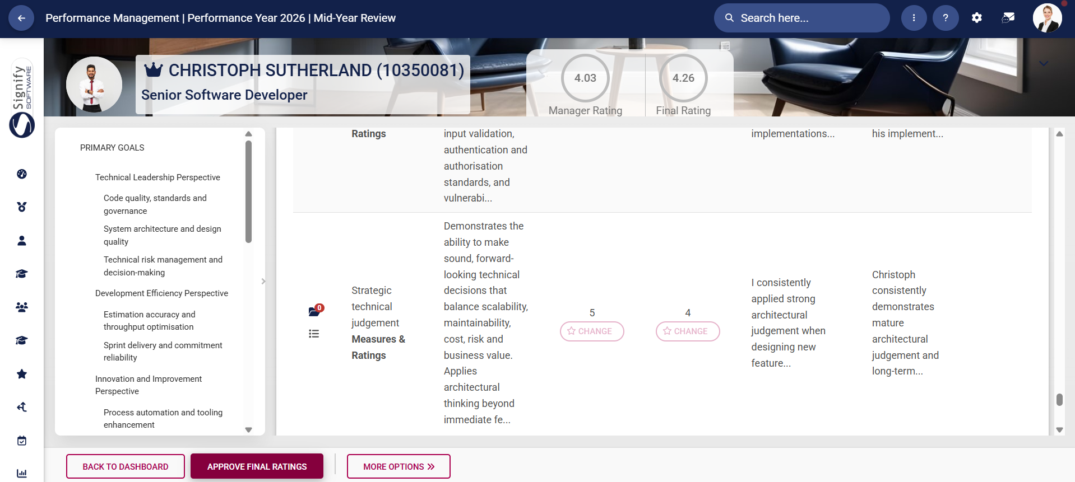
Task: Click Change button under rating 5
Action: (592, 331)
